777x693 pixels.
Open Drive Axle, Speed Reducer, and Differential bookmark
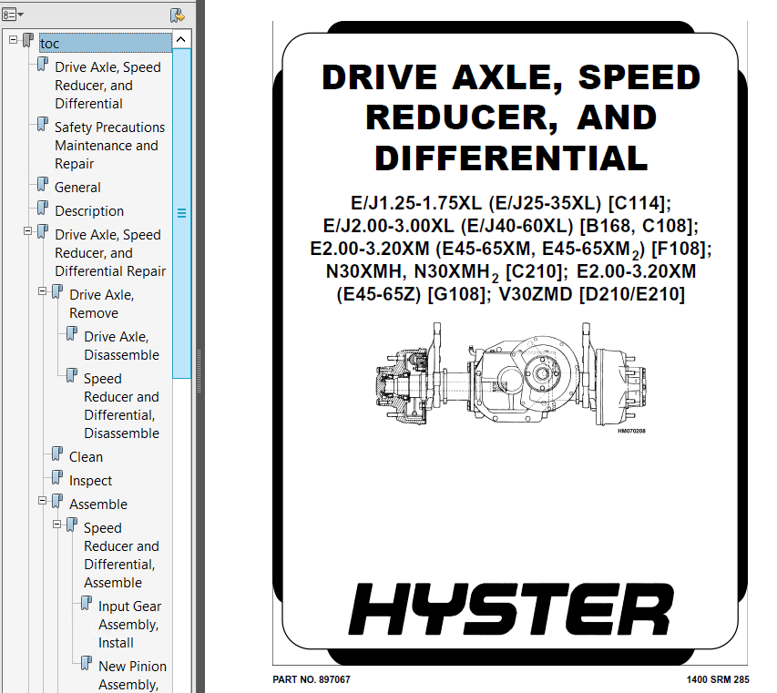click(x=107, y=86)
